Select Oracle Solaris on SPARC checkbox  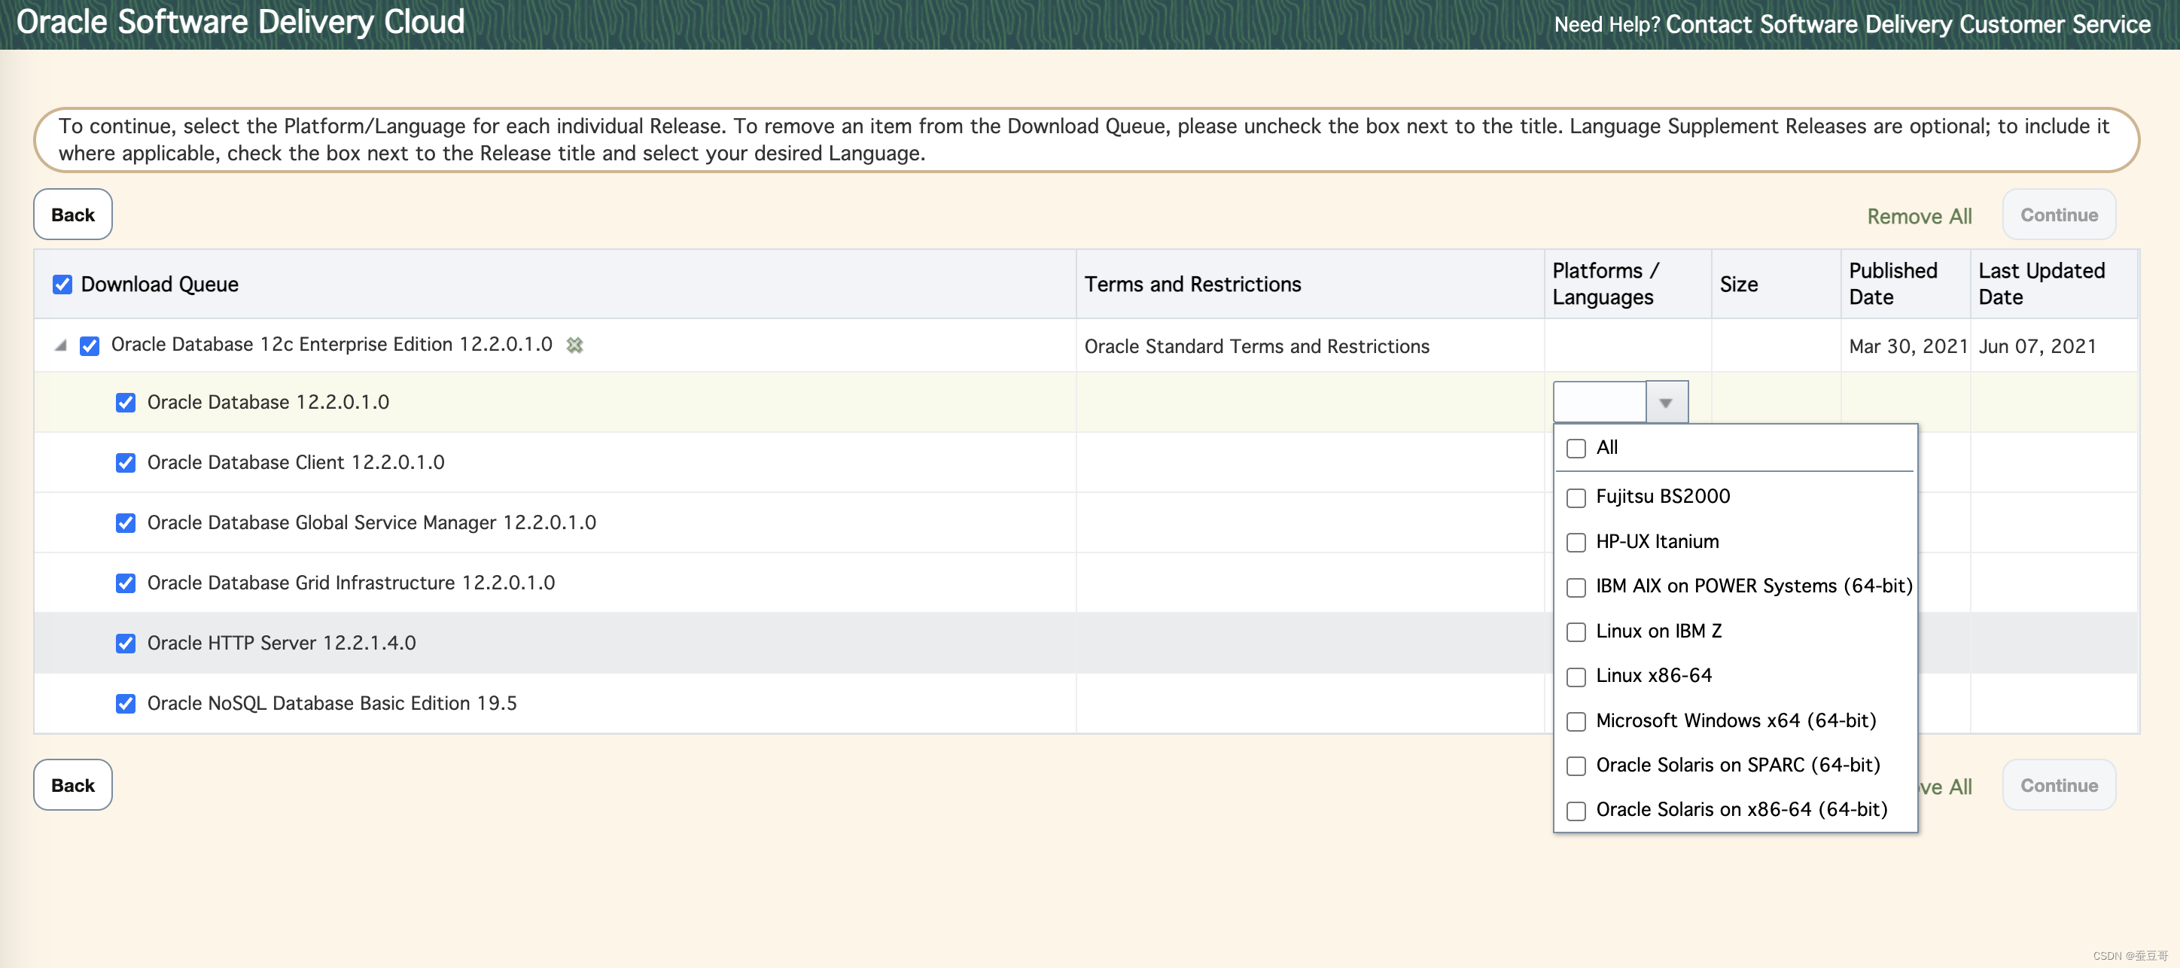(1576, 766)
